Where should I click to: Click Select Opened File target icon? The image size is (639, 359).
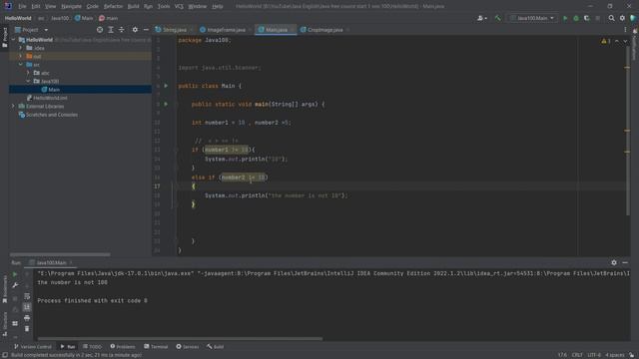coord(100,30)
